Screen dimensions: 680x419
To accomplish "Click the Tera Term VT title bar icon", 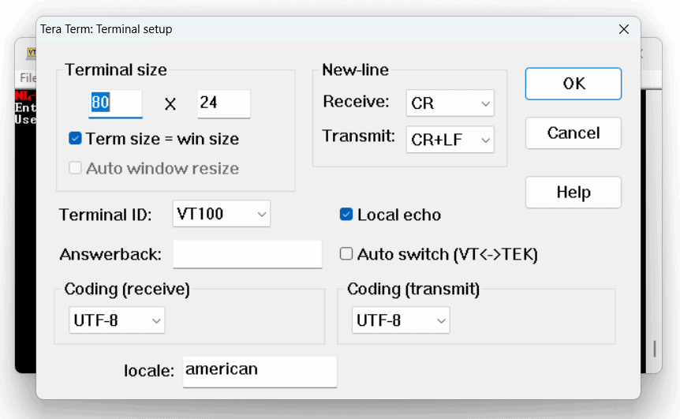I will pos(31,53).
